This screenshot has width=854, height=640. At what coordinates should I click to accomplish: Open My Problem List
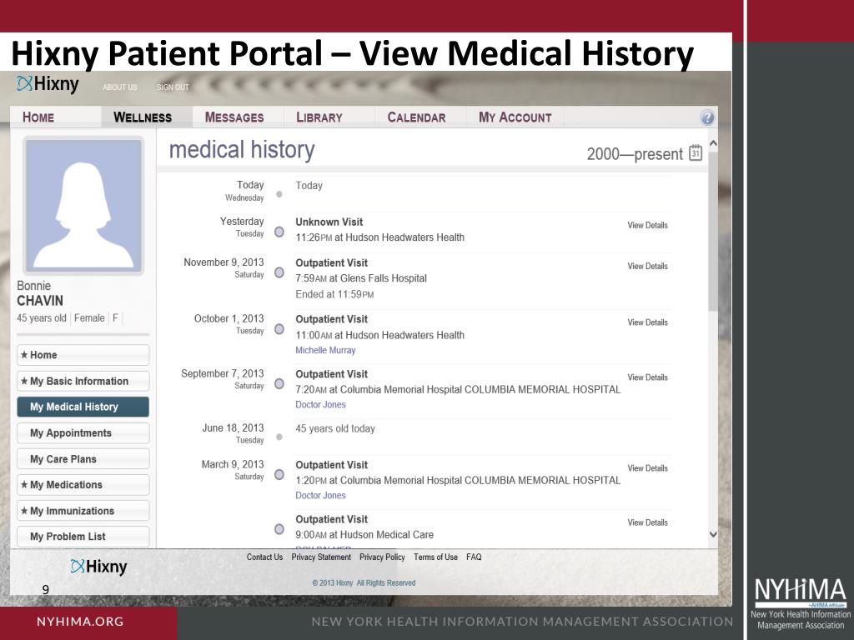(x=83, y=537)
